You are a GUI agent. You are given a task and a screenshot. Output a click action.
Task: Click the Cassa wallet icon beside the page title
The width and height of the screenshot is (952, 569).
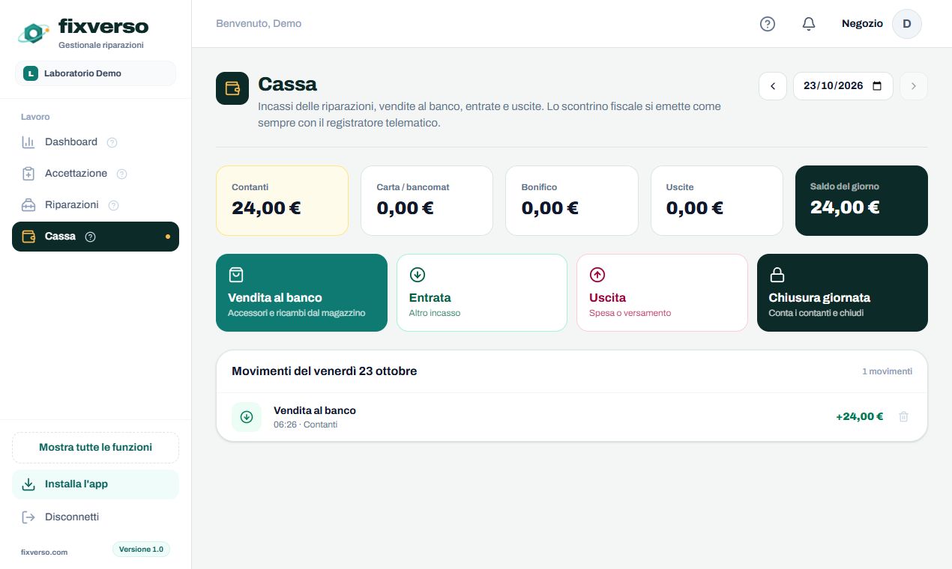pyautogui.click(x=232, y=88)
